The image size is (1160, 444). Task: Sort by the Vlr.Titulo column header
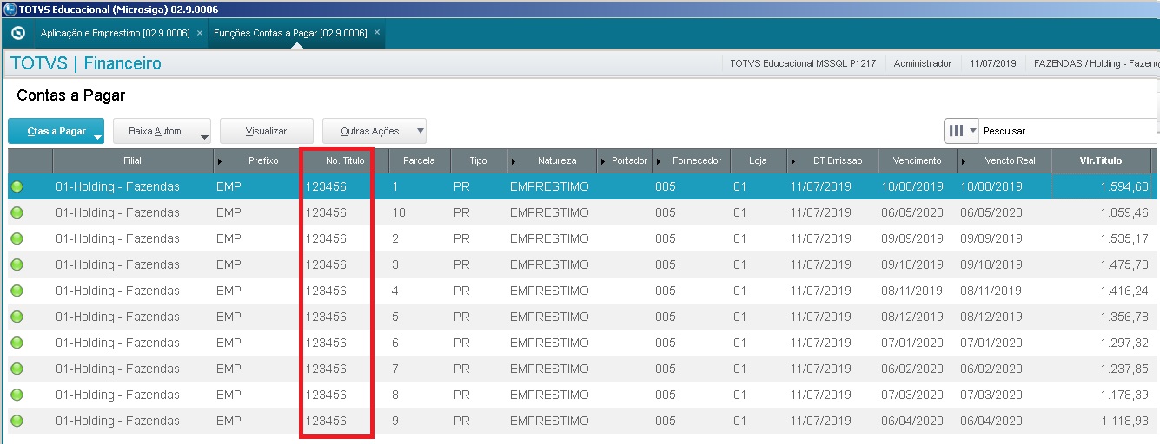pos(1101,160)
